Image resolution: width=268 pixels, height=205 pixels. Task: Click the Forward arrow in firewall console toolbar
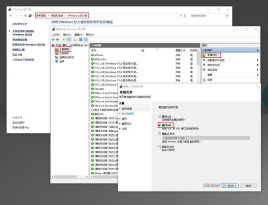point(57,40)
